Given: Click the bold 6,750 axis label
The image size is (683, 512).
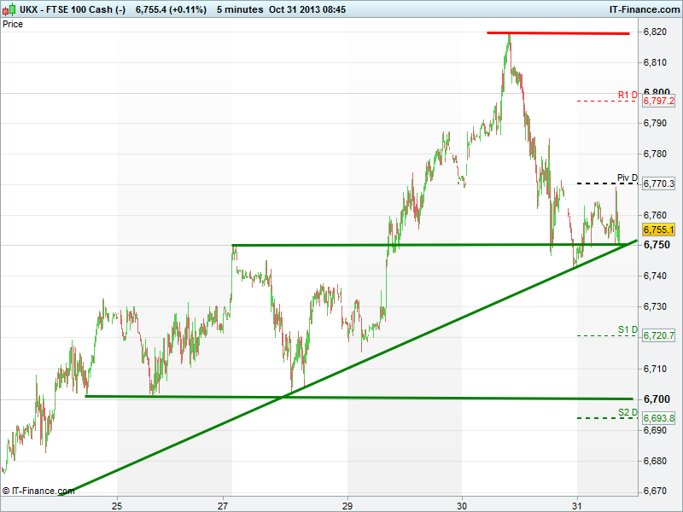Looking at the screenshot, I should coord(657,245).
